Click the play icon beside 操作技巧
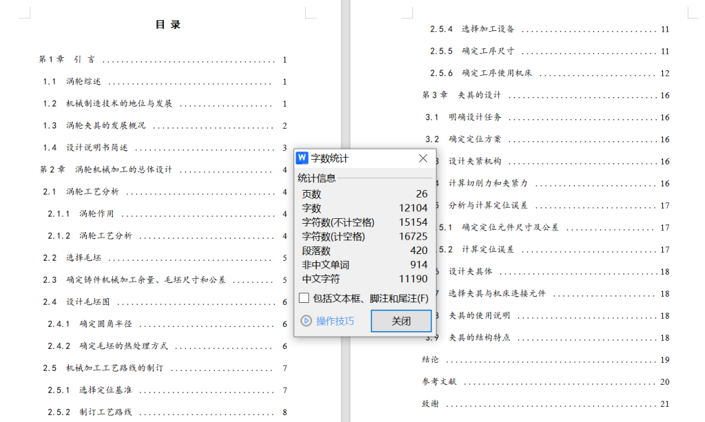The image size is (705, 422). (308, 321)
